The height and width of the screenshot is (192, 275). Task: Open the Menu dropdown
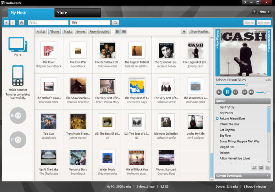264,12
